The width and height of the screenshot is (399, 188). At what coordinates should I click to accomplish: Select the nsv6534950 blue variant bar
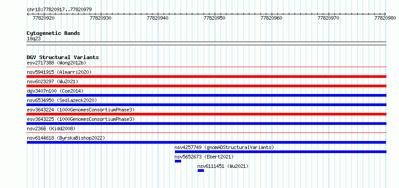click(207, 105)
